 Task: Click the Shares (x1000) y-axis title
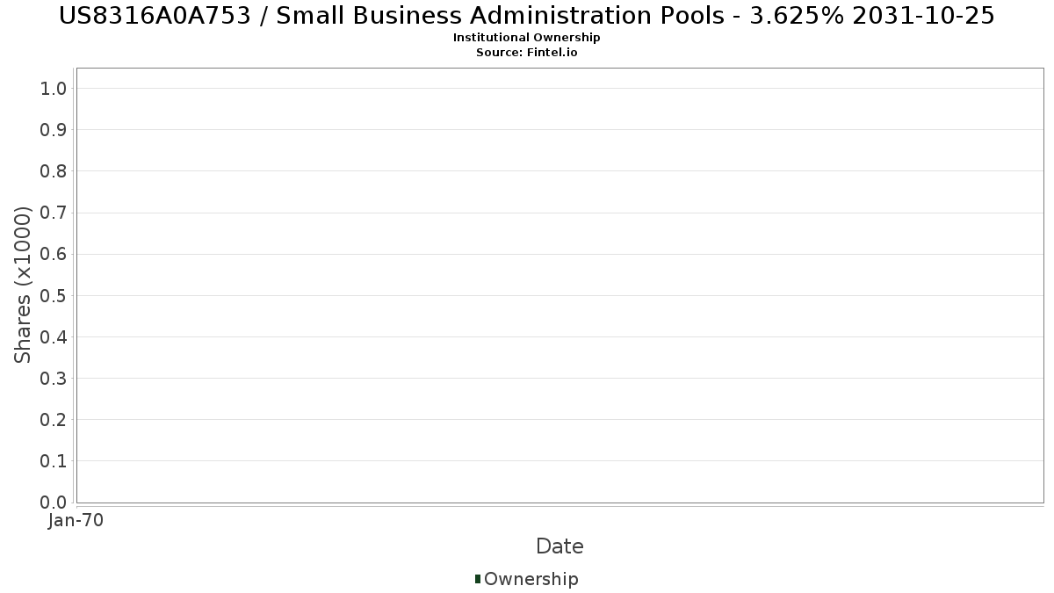pos(24,285)
